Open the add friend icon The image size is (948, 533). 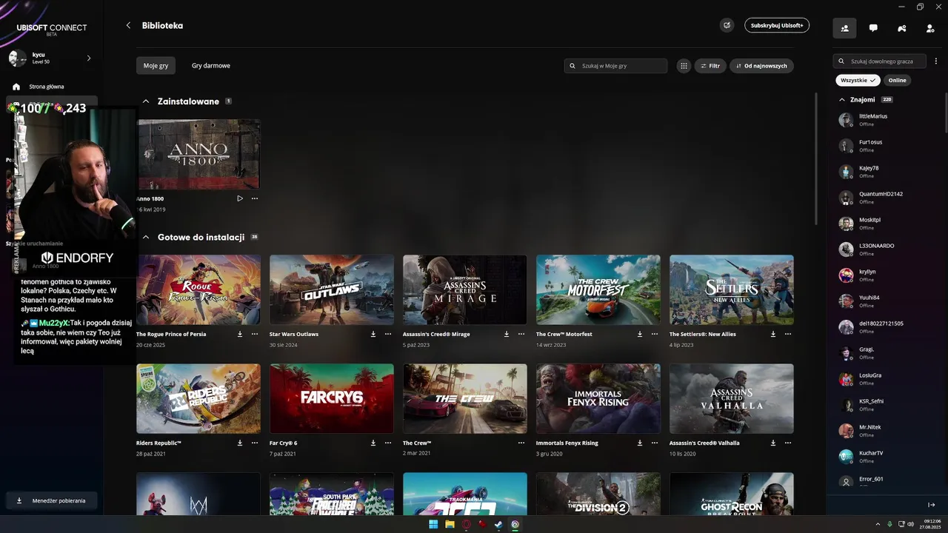(x=930, y=28)
